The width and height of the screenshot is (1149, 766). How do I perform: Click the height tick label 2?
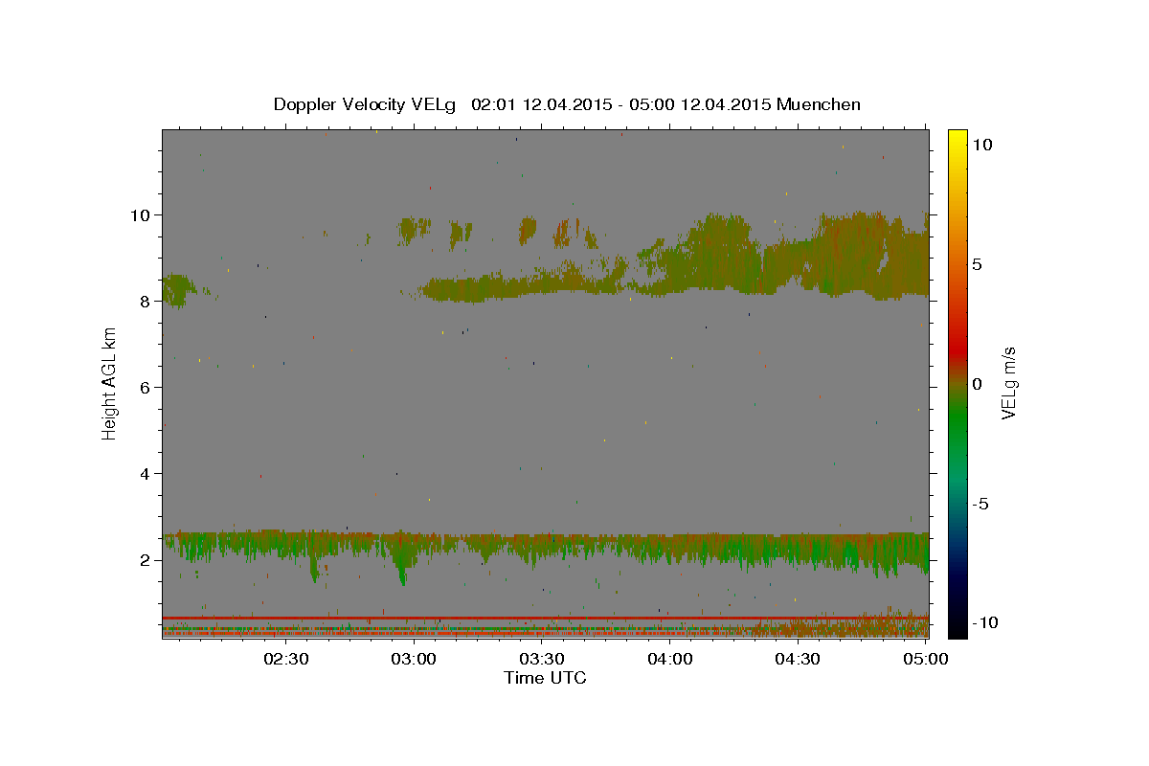pos(146,560)
